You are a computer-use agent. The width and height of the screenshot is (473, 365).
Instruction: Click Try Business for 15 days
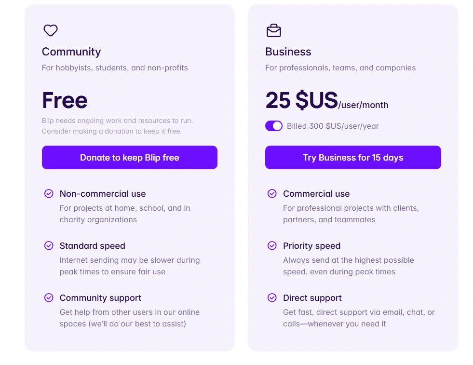(x=352, y=157)
